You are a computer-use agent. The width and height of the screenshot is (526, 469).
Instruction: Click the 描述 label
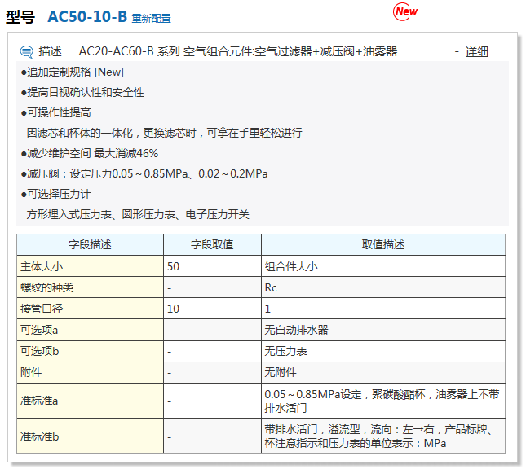tap(50, 51)
